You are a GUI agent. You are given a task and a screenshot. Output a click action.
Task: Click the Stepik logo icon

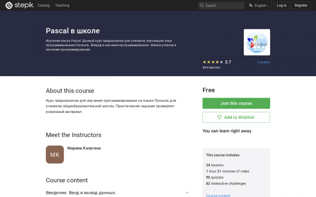pyautogui.click(x=8, y=5)
